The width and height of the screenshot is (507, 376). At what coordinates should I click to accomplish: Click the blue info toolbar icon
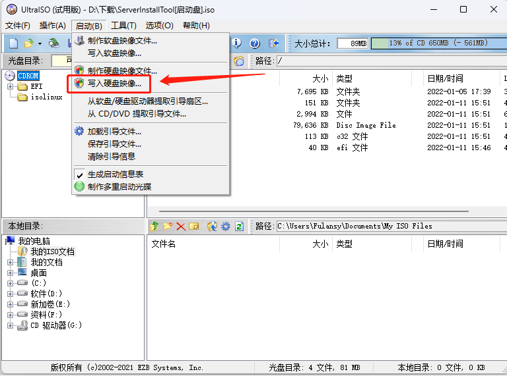tap(237, 43)
